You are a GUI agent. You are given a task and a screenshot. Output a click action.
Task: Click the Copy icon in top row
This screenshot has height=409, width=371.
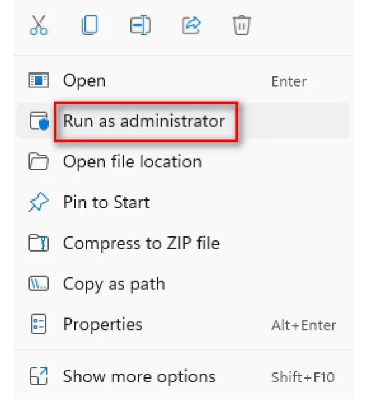coord(90,26)
